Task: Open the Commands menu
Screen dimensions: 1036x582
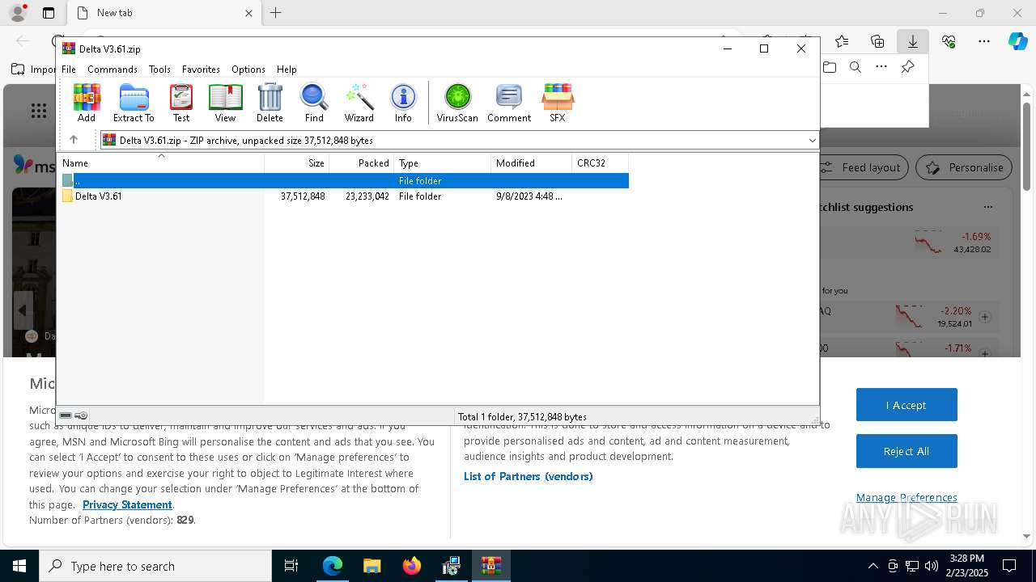Action: click(x=113, y=70)
